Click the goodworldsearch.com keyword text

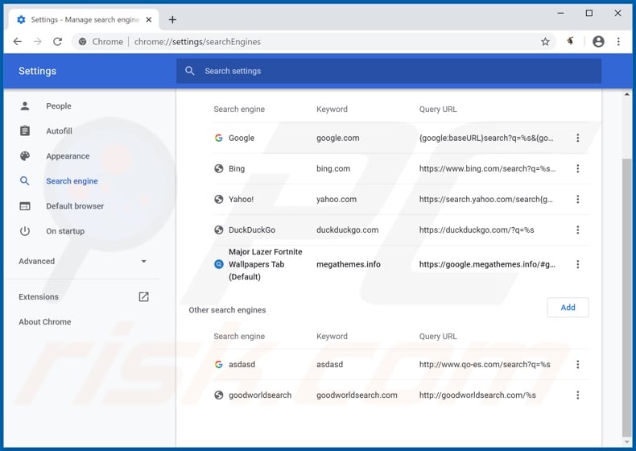pyautogui.click(x=357, y=395)
